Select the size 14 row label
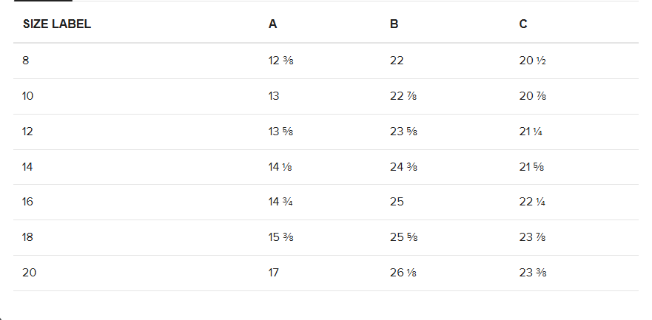Screen dimensions: 652x320 click(x=28, y=167)
